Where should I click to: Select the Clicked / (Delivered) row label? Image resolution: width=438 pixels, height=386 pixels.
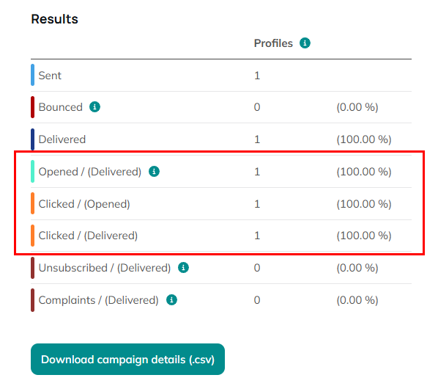(88, 236)
